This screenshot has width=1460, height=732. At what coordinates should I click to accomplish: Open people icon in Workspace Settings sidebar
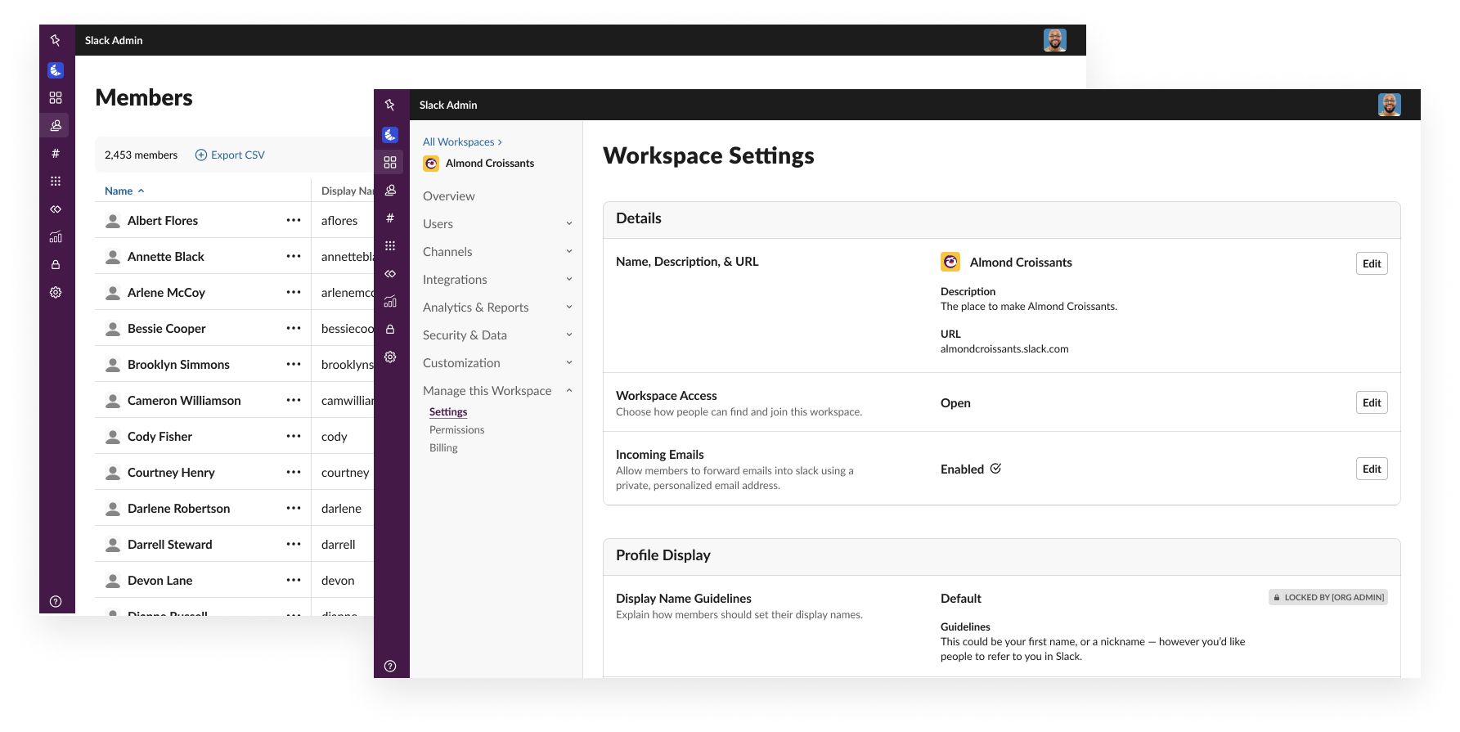(x=390, y=190)
